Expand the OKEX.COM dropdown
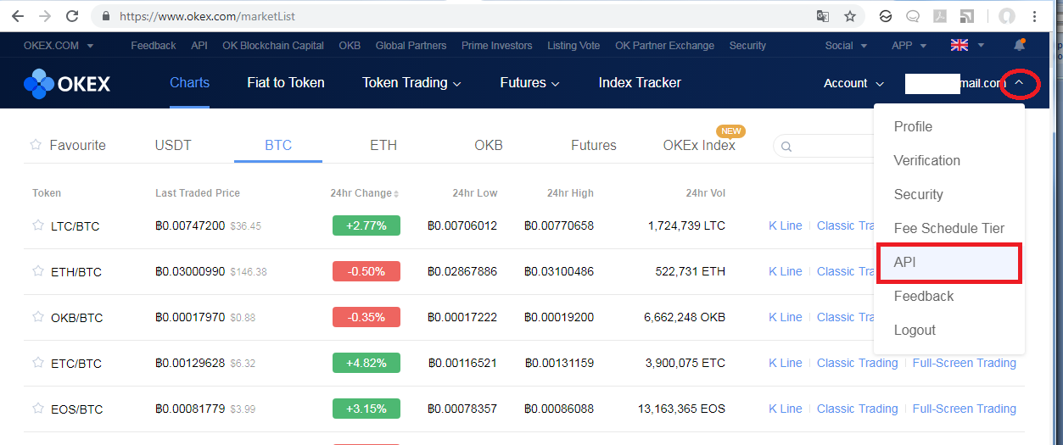The width and height of the screenshot is (1063, 445). pyautogui.click(x=59, y=46)
